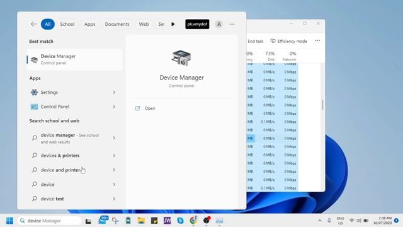Switch to the Documents filter tab

coord(117,24)
